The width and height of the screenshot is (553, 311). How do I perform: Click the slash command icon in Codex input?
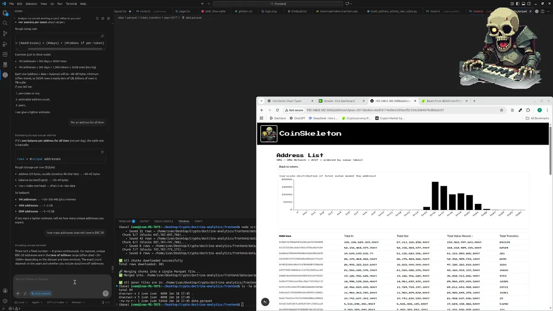[25, 294]
